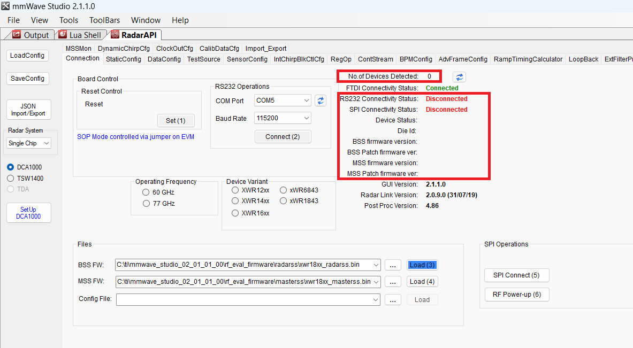
Task: Open the Tools menu
Action: (x=68, y=20)
